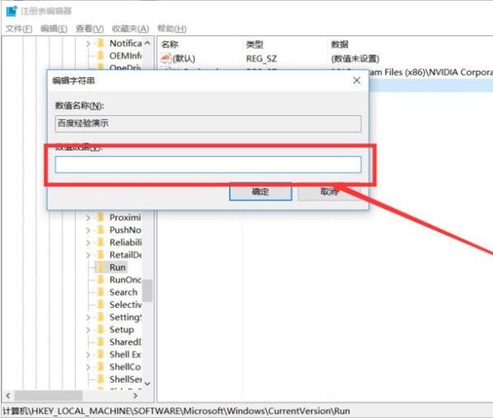Select the OEMInf key label in tree
Image resolution: width=493 pixels, height=418 pixels.
[x=125, y=56]
